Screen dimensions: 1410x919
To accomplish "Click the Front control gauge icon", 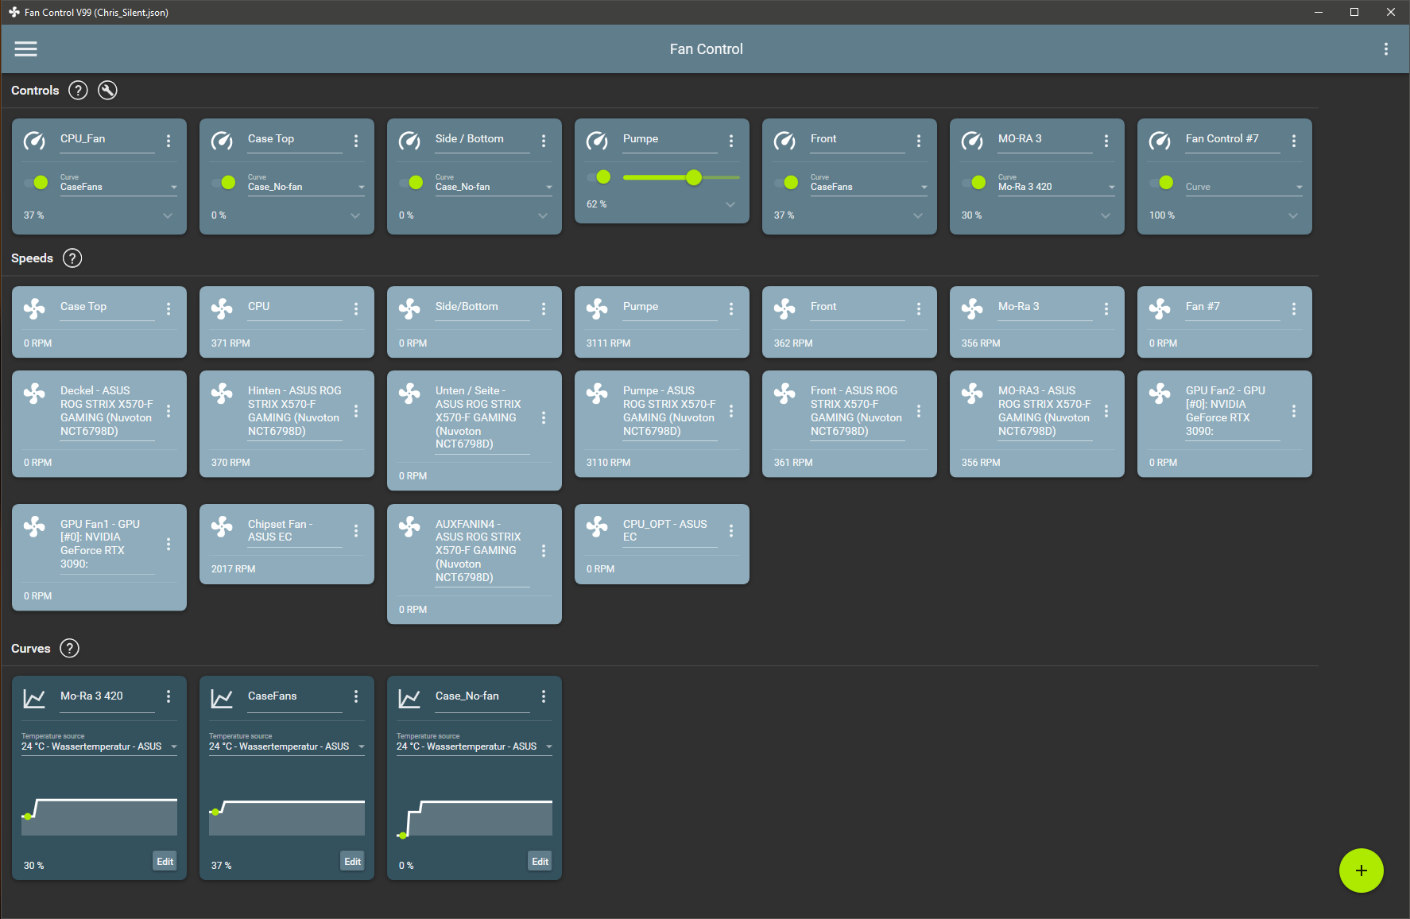I will 784,141.
